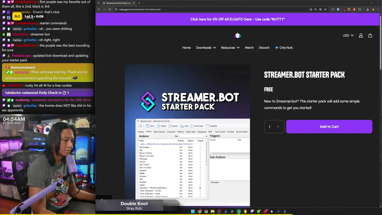Open the quantity dropdown showing 1

(x=274, y=127)
